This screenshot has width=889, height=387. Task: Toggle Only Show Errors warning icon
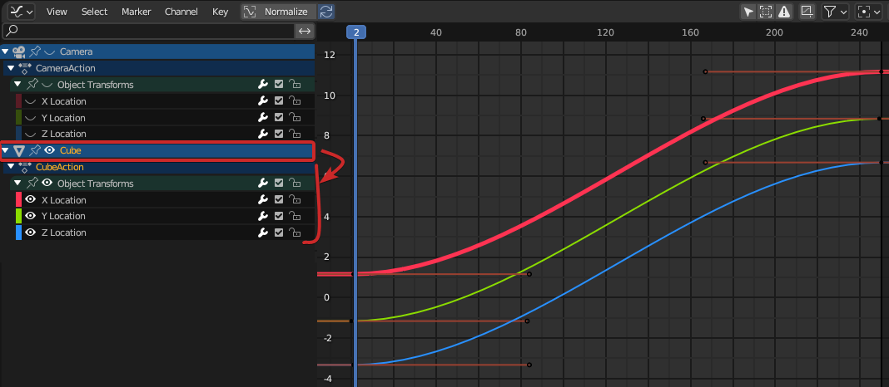[783, 12]
